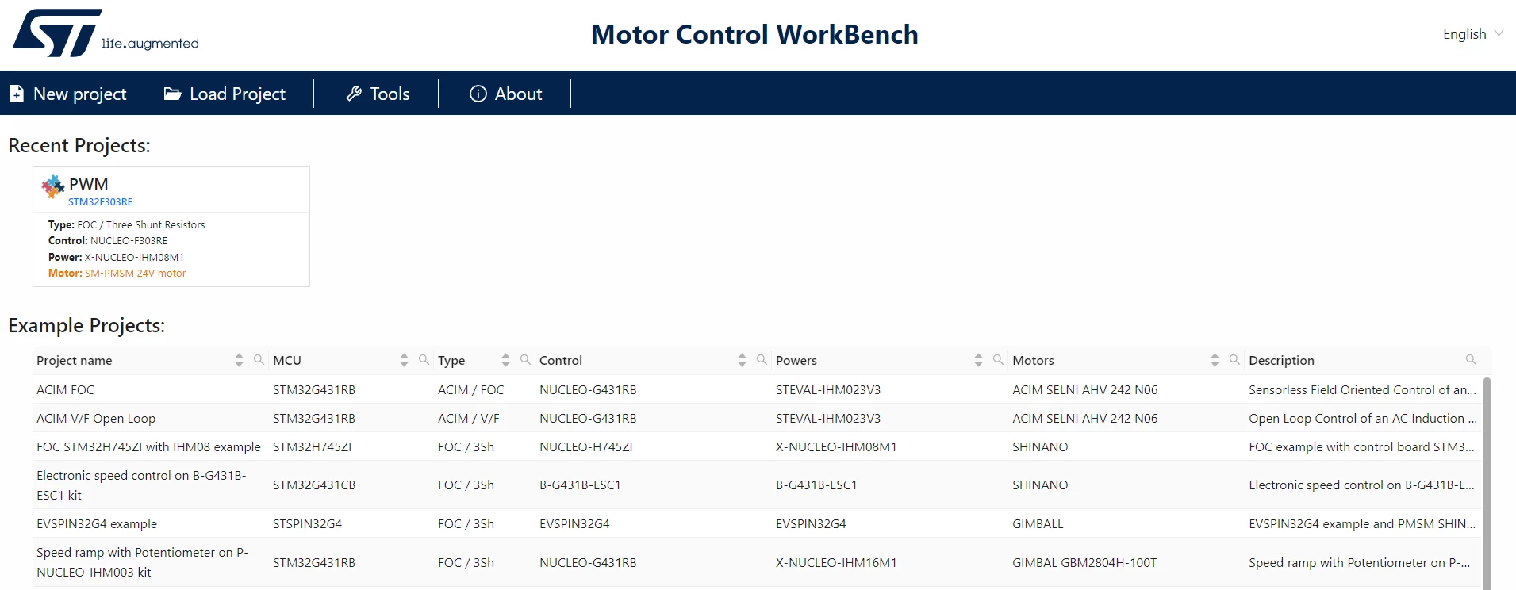Open search filter for Type column
The image size is (1516, 590).
[x=525, y=360]
